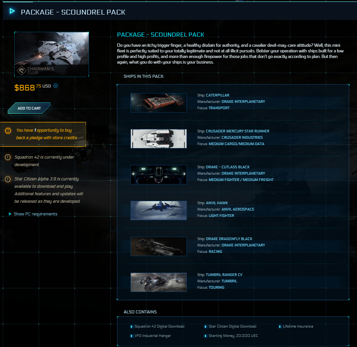The height and width of the screenshot is (347, 357).
Task: Open the Crusader Mercury Star Runner thumbnail
Action: (x=159, y=139)
